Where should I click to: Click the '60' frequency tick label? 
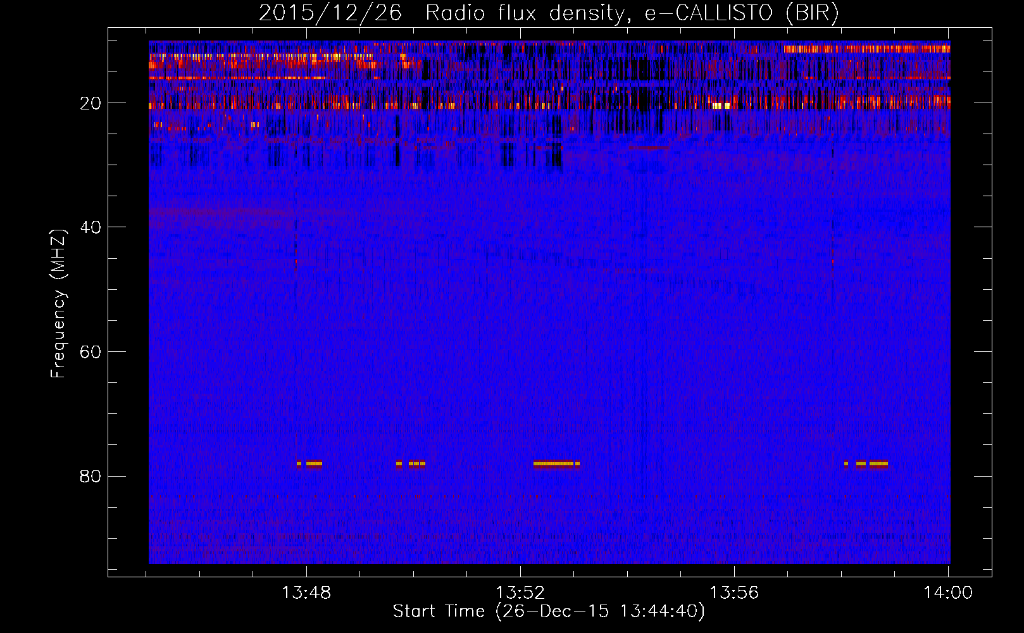pyautogui.click(x=91, y=352)
